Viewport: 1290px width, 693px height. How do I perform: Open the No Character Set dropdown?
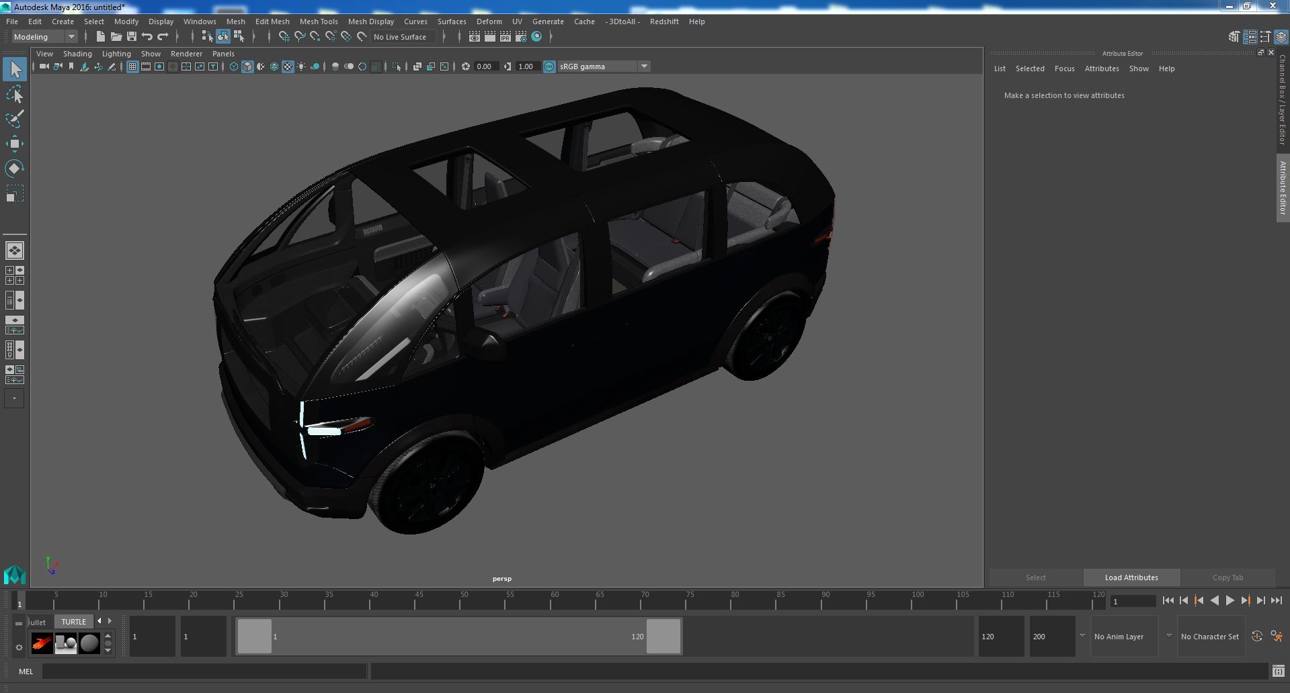pyautogui.click(x=1210, y=637)
